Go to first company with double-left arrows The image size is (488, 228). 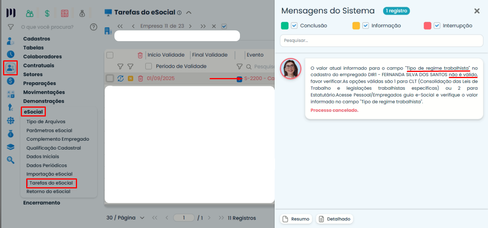[120, 26]
